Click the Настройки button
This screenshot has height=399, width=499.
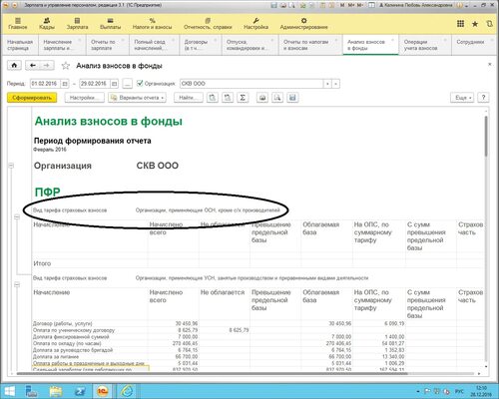click(85, 98)
